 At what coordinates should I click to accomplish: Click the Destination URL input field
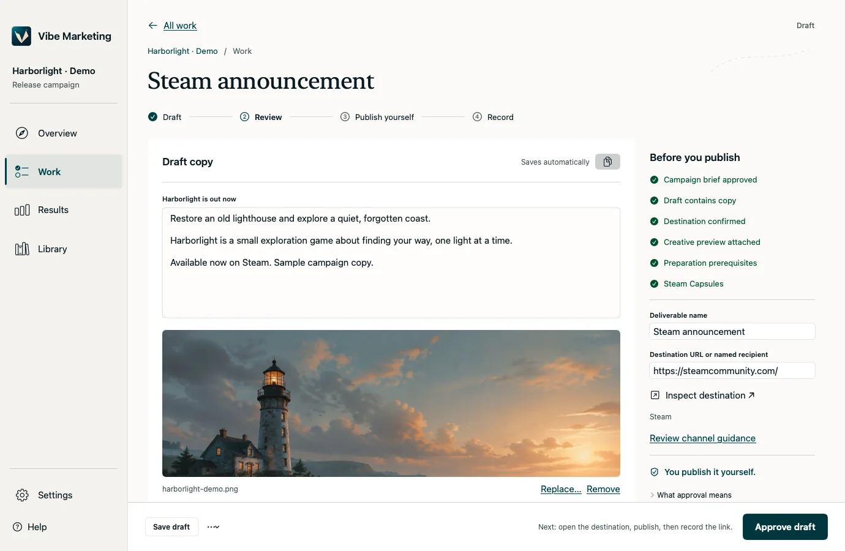click(732, 370)
